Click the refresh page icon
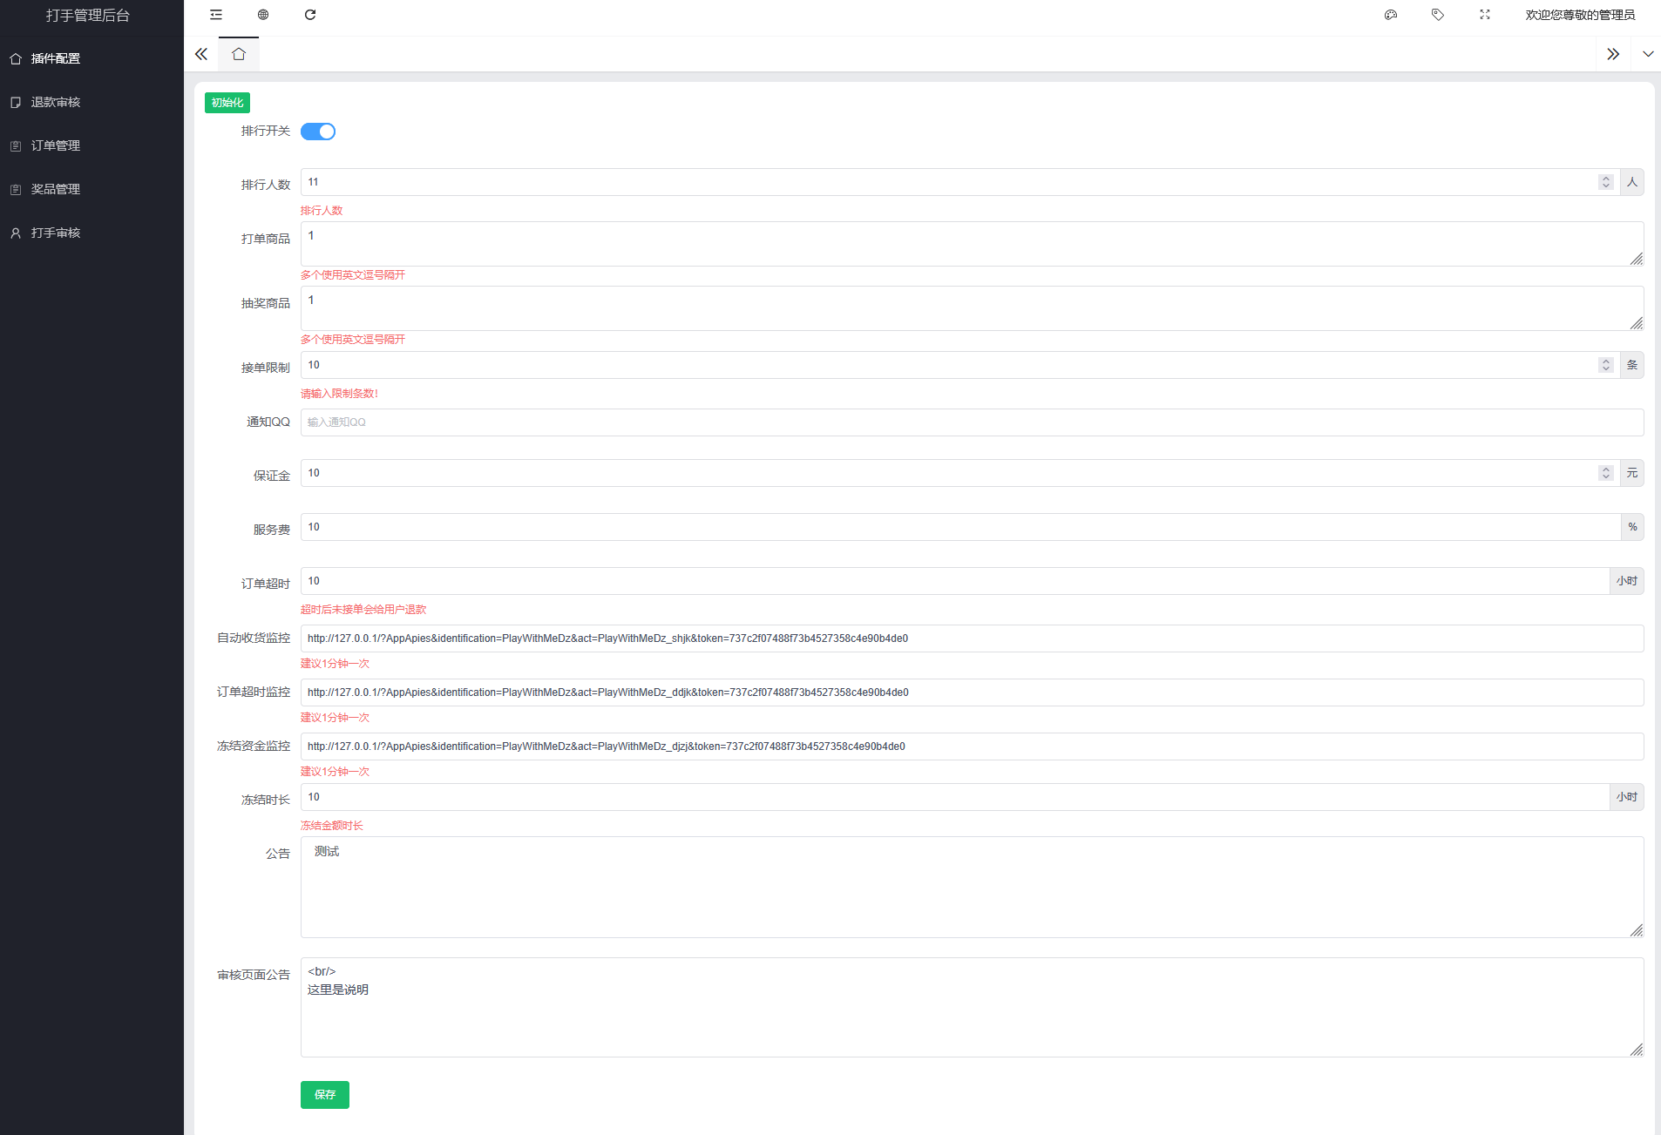This screenshot has width=1661, height=1135. (x=310, y=15)
